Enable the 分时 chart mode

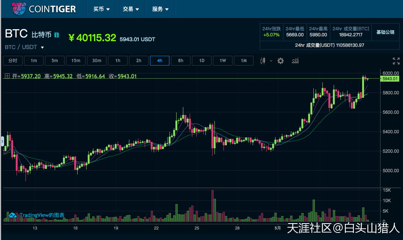[13, 60]
